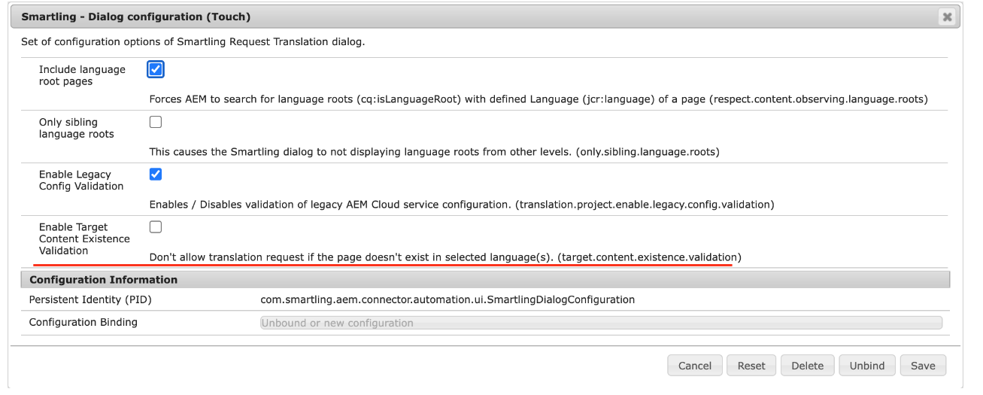This screenshot has width=983, height=395.
Task: Click the legacy AEM Cloud service validation description
Action: pos(462,204)
